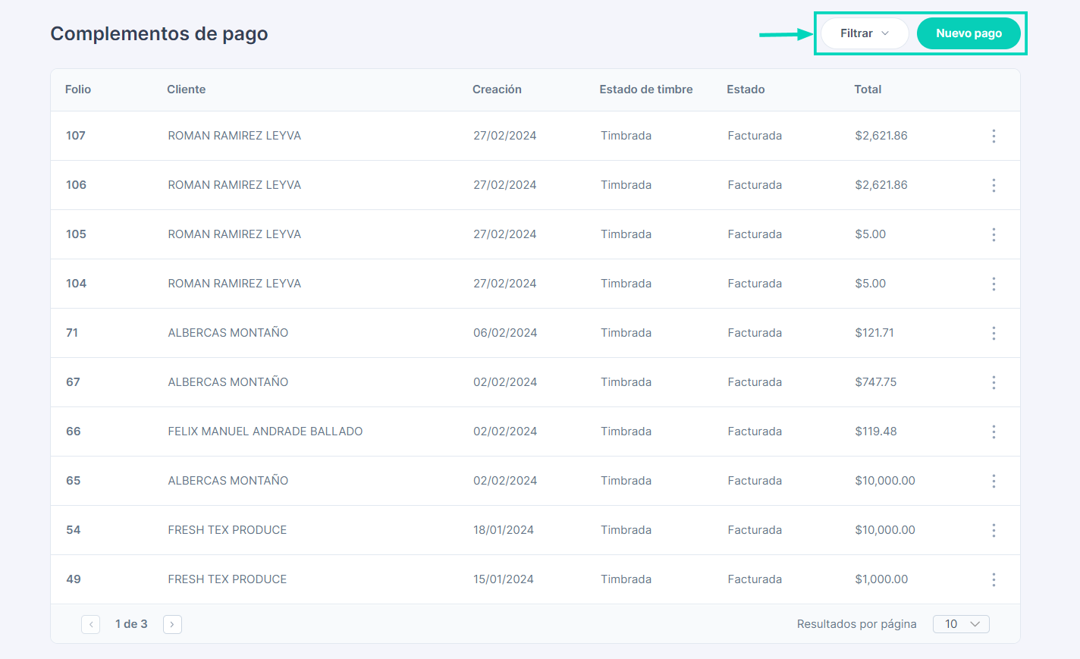Open folio 104 row
Viewport: 1080px width, 659px height.
tap(76, 284)
